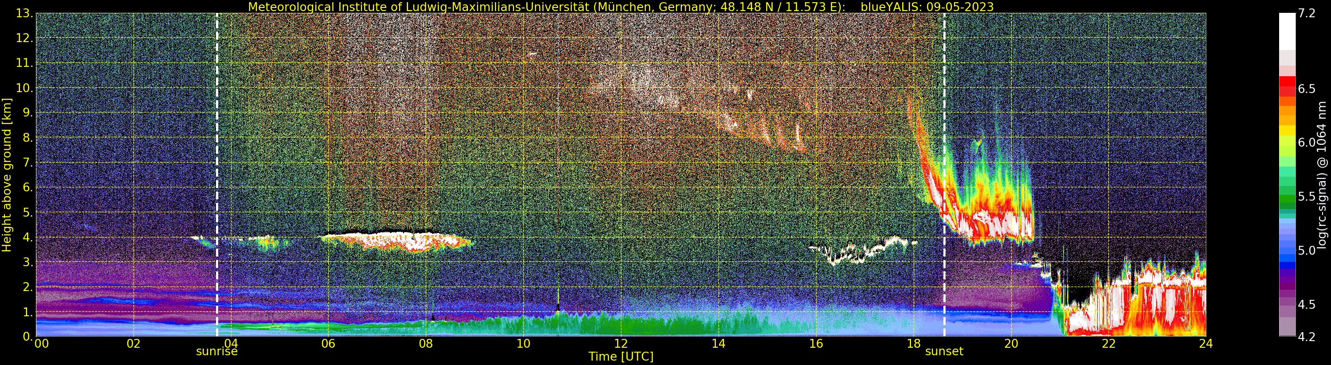The height and width of the screenshot is (365, 1331).
Task: Click the '10' time tick label
Action: (x=523, y=344)
